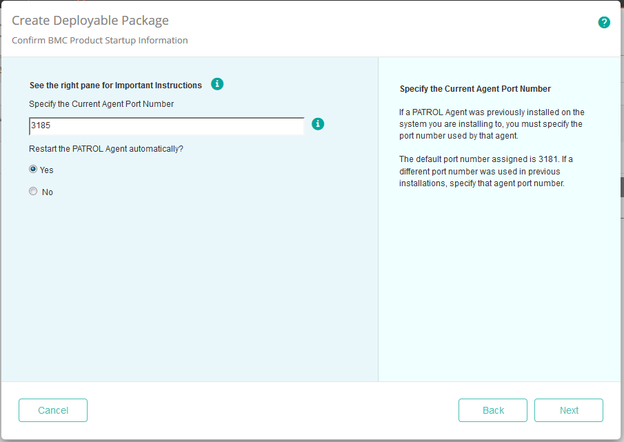
Task: Open contextual help using the teal question mark
Action: coord(604,22)
